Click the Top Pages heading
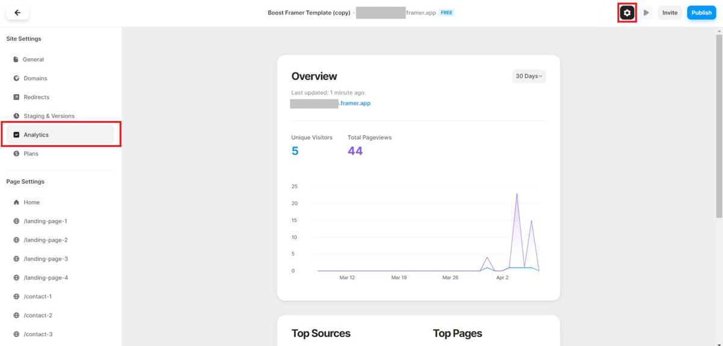 457,333
